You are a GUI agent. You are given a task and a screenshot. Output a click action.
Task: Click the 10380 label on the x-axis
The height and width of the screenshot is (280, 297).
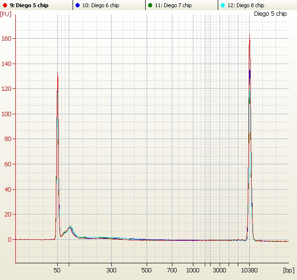click(249, 270)
